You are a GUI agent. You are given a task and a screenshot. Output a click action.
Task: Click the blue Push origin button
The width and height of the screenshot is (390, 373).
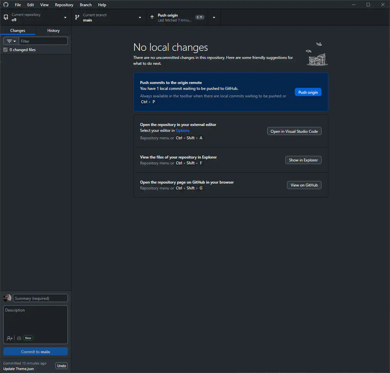[x=308, y=92]
